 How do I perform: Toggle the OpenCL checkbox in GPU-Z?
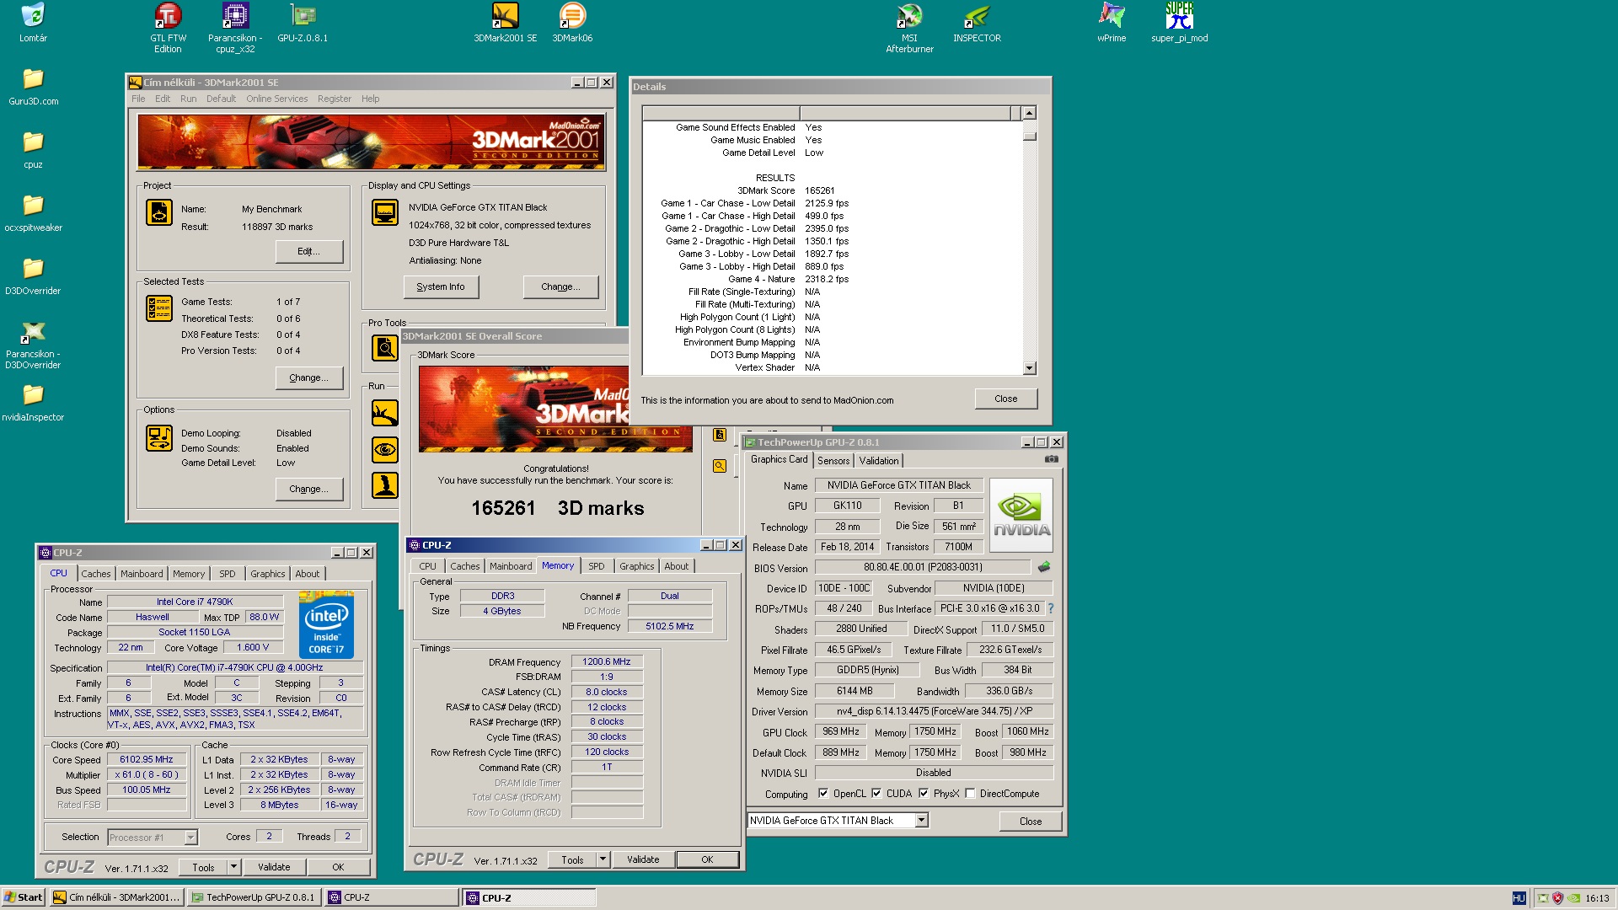tap(823, 793)
